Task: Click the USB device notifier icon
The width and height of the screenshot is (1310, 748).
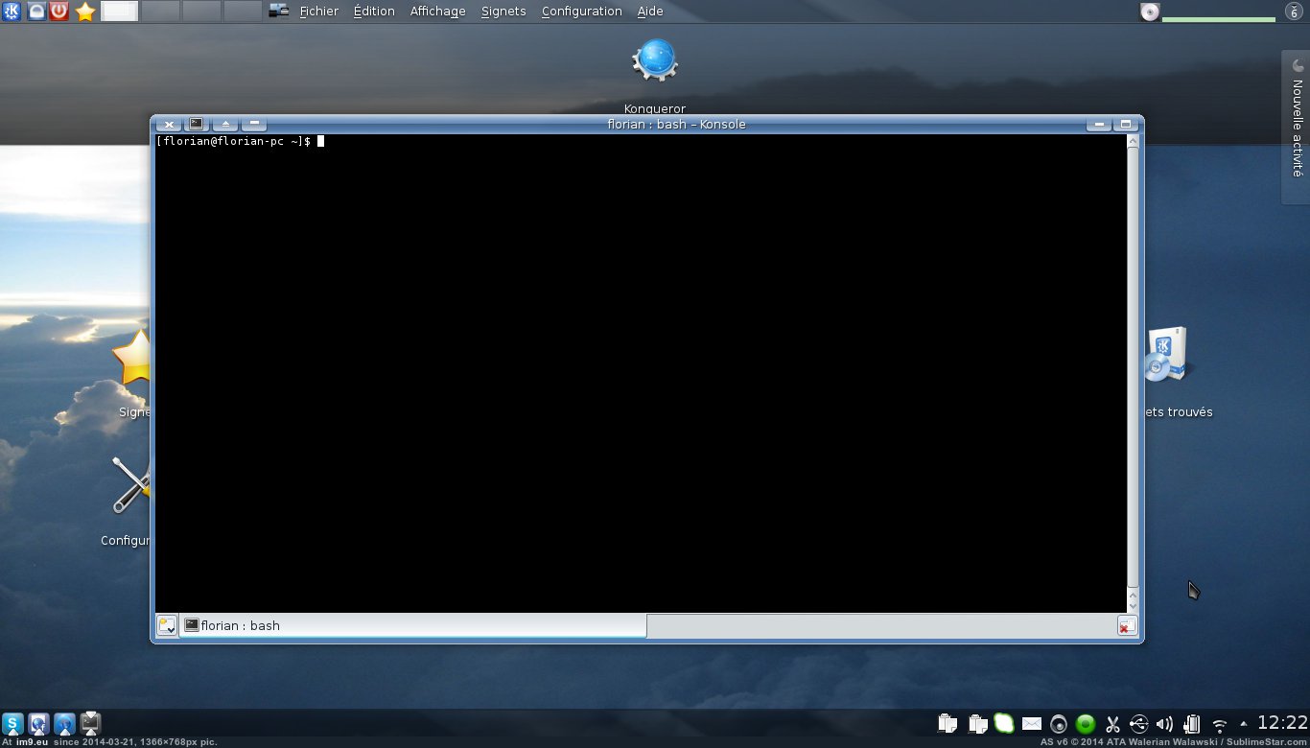Action: (x=1139, y=725)
